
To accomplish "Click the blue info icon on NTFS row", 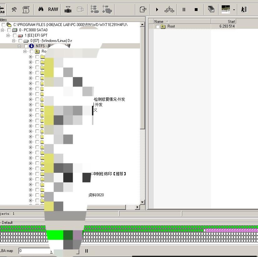I will click(31, 46).
